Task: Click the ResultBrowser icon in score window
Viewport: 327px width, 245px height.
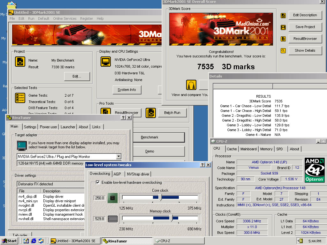Action: (283, 39)
